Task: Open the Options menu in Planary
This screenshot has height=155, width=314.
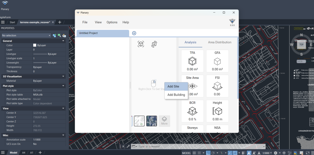Action: (x=112, y=22)
